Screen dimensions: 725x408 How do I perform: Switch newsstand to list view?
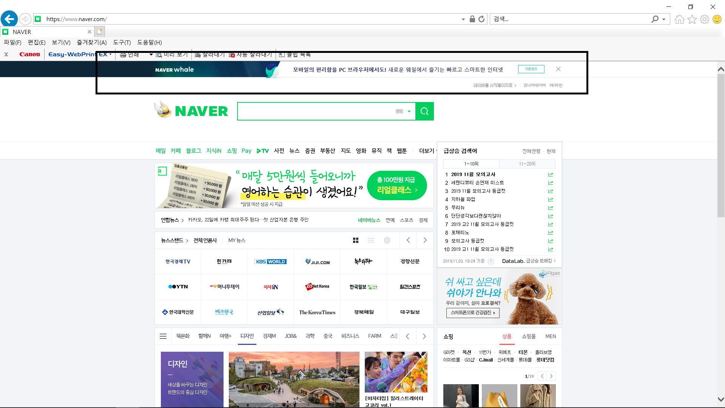[371, 240]
